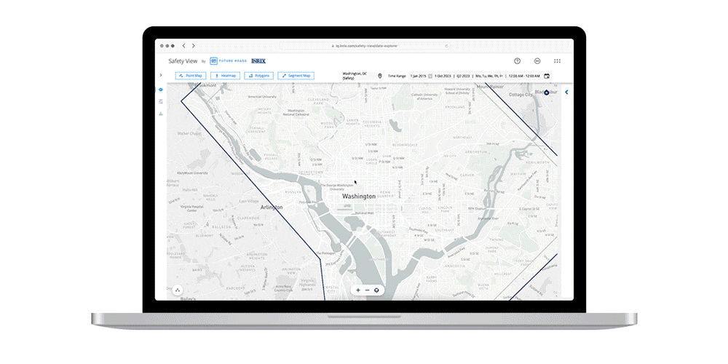
Task: Go forward with the browser forward arrow
Action: coord(193,46)
